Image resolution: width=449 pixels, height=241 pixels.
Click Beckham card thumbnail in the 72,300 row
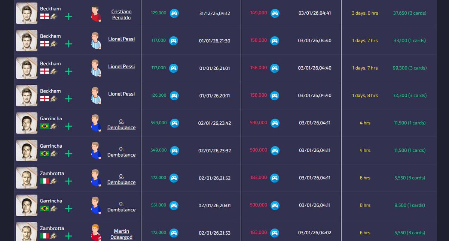point(27,96)
